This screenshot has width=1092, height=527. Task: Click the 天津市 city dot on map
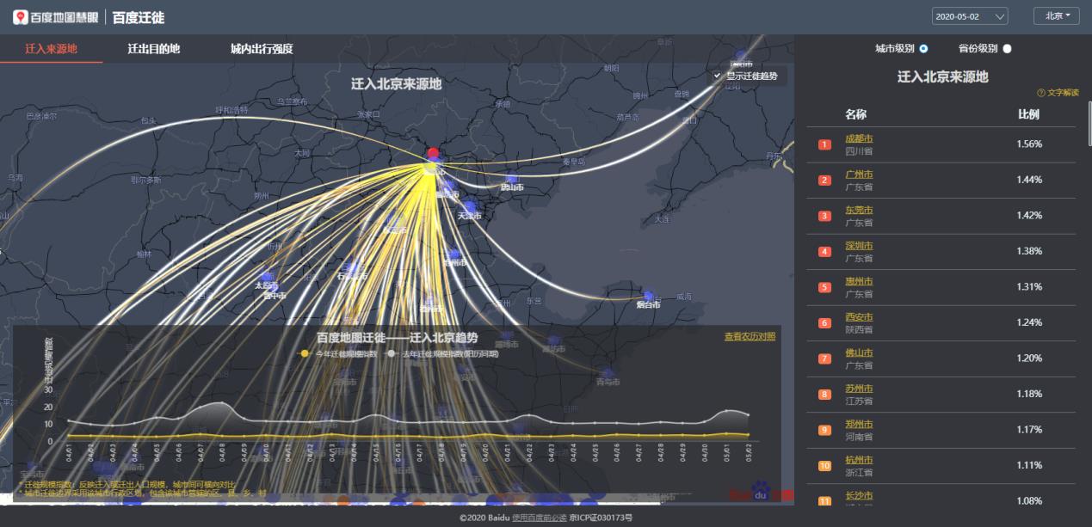[469, 208]
